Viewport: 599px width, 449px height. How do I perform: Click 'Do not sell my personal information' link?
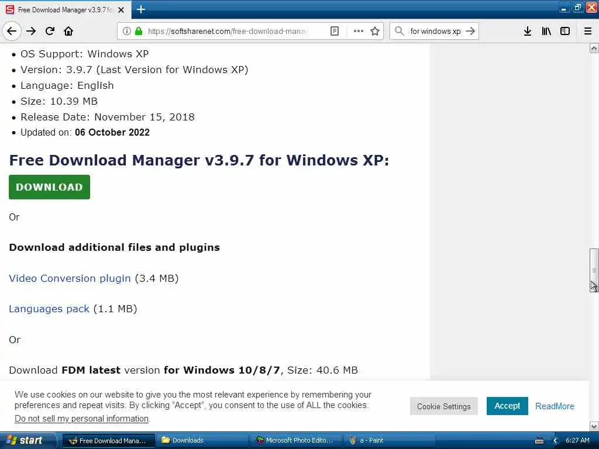click(x=82, y=419)
